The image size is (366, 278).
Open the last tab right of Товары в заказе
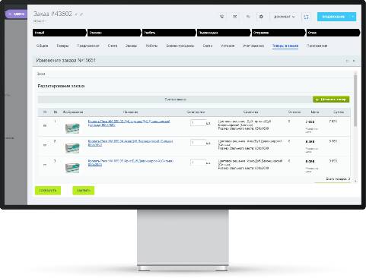click(x=317, y=46)
